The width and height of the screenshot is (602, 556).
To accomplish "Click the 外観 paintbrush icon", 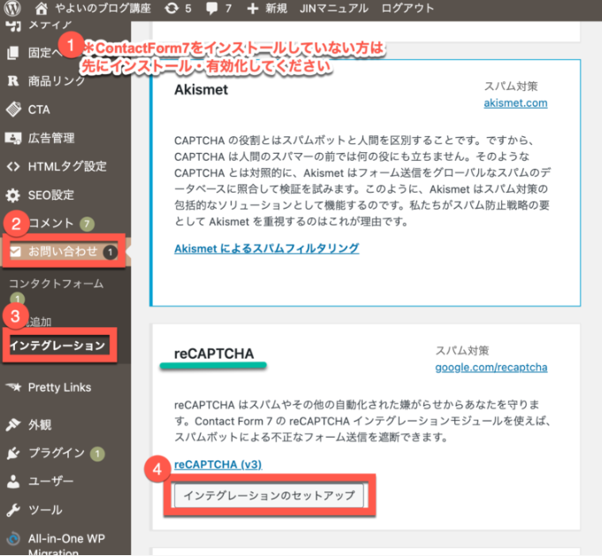I will (13, 424).
